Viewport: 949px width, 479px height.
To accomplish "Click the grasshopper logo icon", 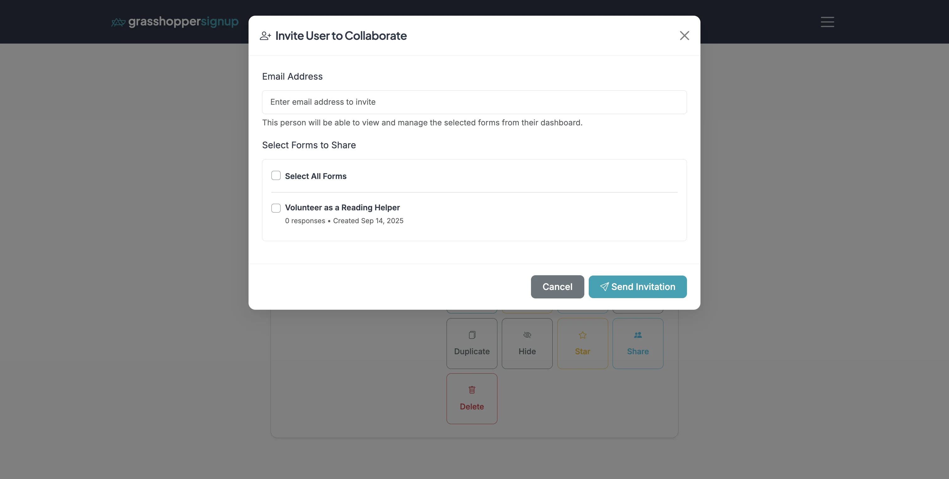I will [118, 22].
